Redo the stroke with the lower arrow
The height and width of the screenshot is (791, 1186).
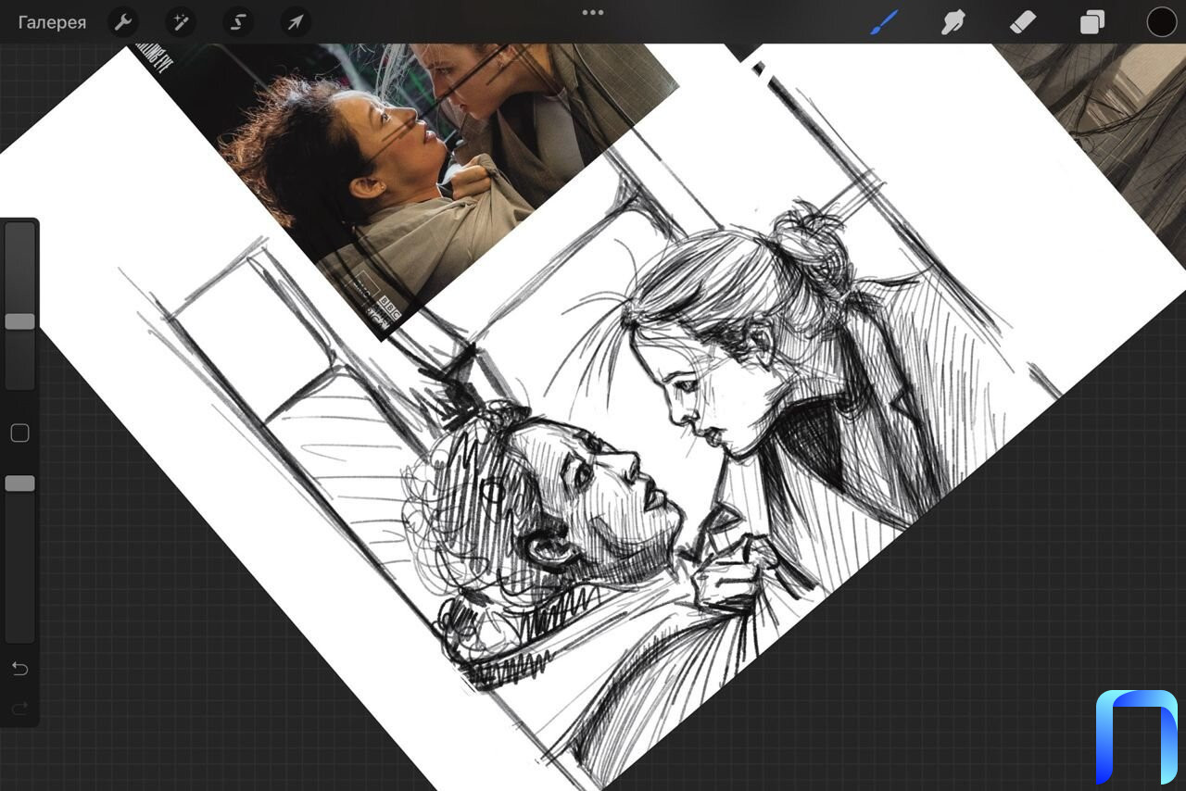point(19,709)
